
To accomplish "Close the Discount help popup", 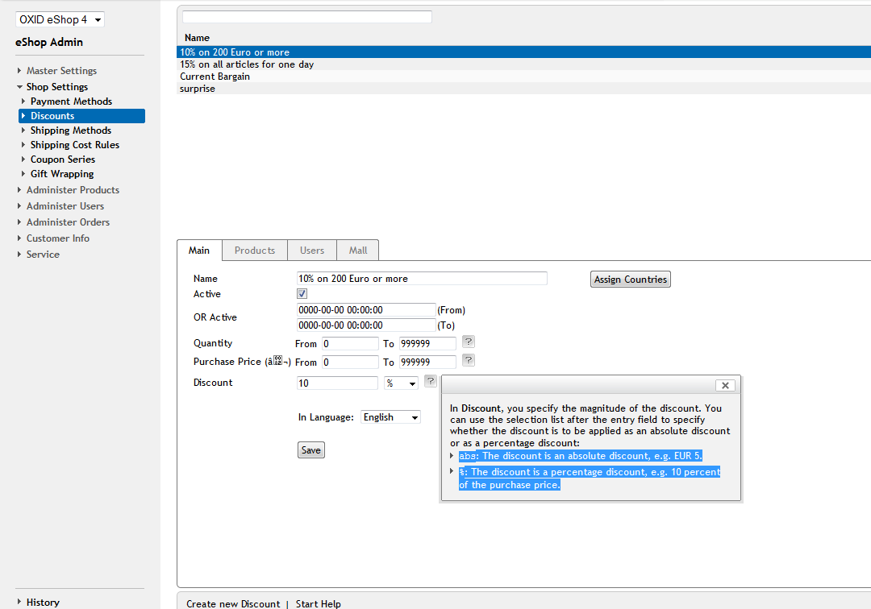I will pyautogui.click(x=725, y=386).
